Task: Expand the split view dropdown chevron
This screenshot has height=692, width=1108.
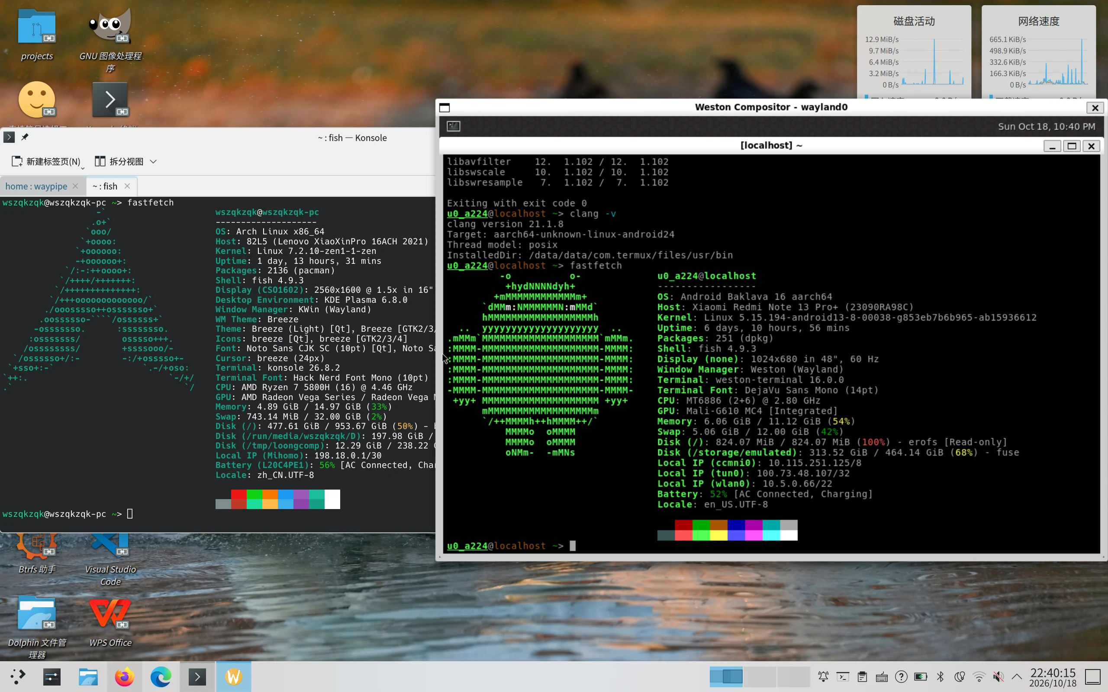Action: [x=153, y=162]
